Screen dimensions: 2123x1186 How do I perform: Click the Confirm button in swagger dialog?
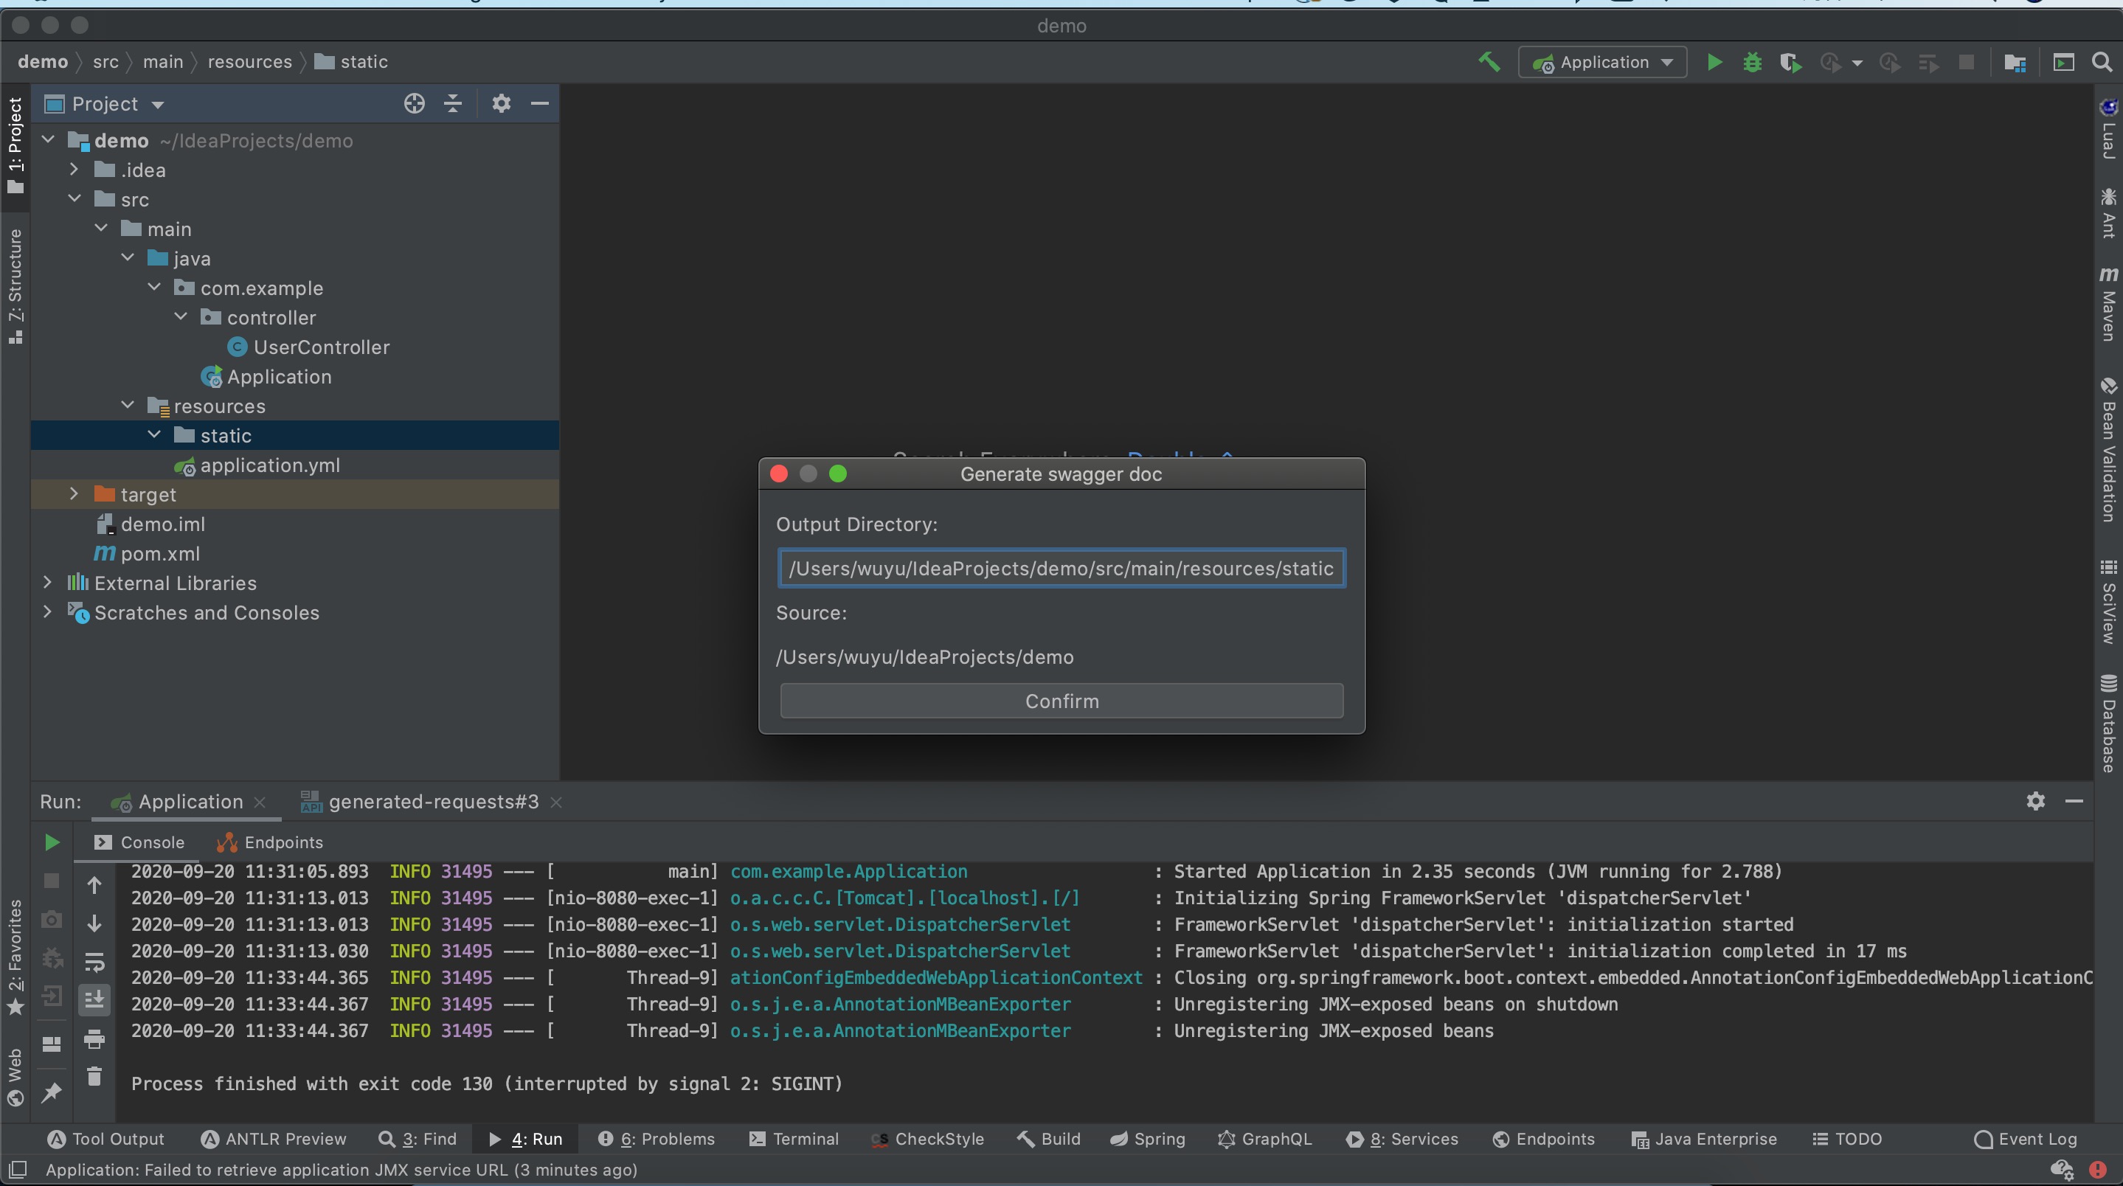1061,701
